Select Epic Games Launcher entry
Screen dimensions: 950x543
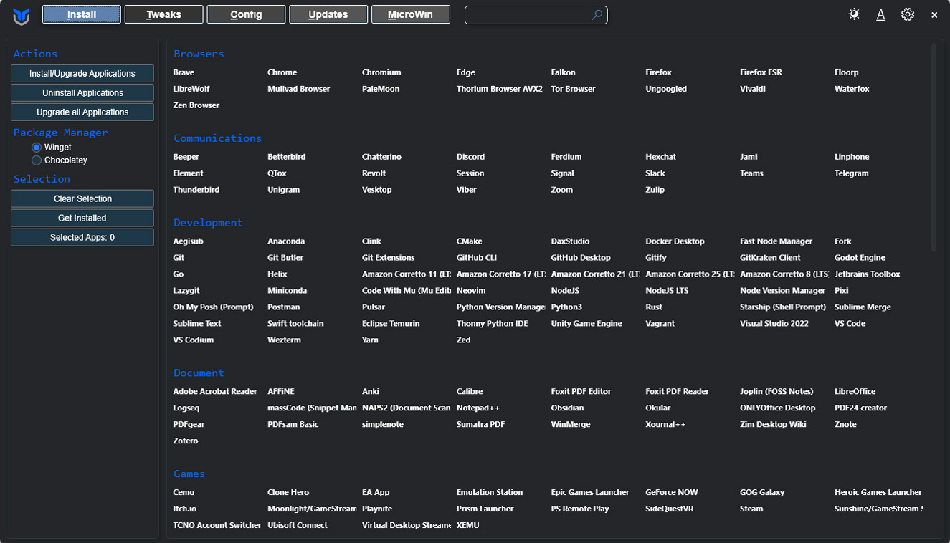(x=590, y=493)
